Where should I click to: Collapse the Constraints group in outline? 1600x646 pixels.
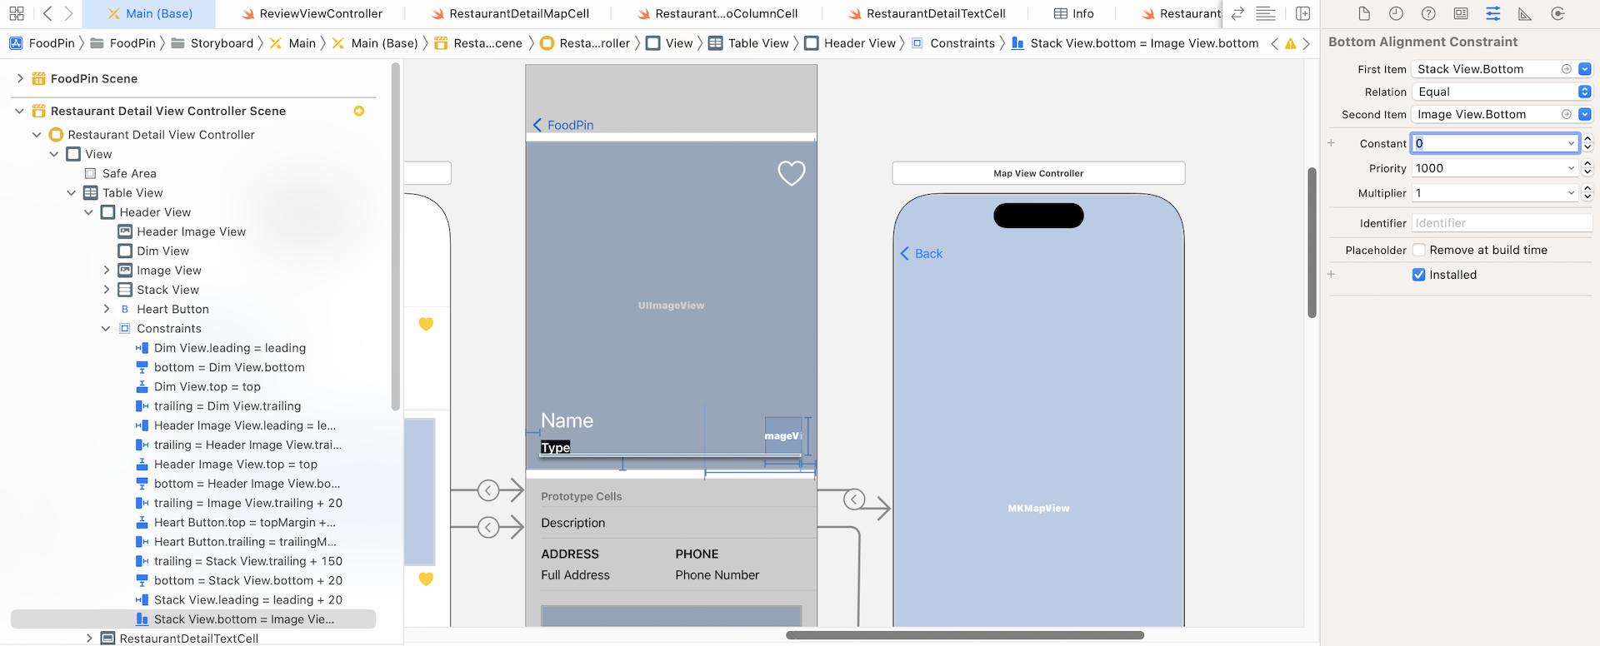tap(106, 329)
